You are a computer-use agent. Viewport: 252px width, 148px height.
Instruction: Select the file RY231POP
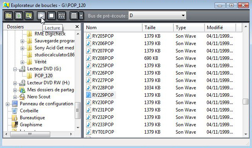click(x=103, y=110)
